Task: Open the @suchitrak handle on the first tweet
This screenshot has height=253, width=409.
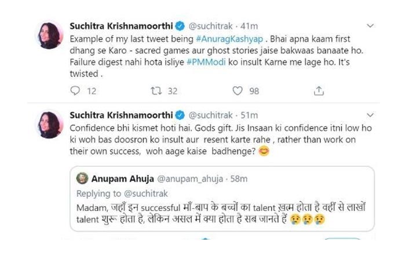Action: [x=210, y=26]
